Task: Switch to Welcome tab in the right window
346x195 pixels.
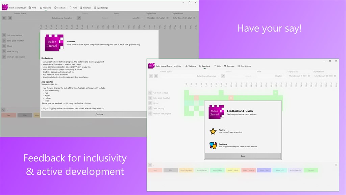Action: (191, 66)
